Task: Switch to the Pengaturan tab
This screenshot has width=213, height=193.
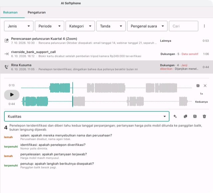Action: coord(37,12)
